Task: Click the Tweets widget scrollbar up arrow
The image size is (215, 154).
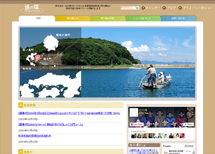Action: point(193,151)
